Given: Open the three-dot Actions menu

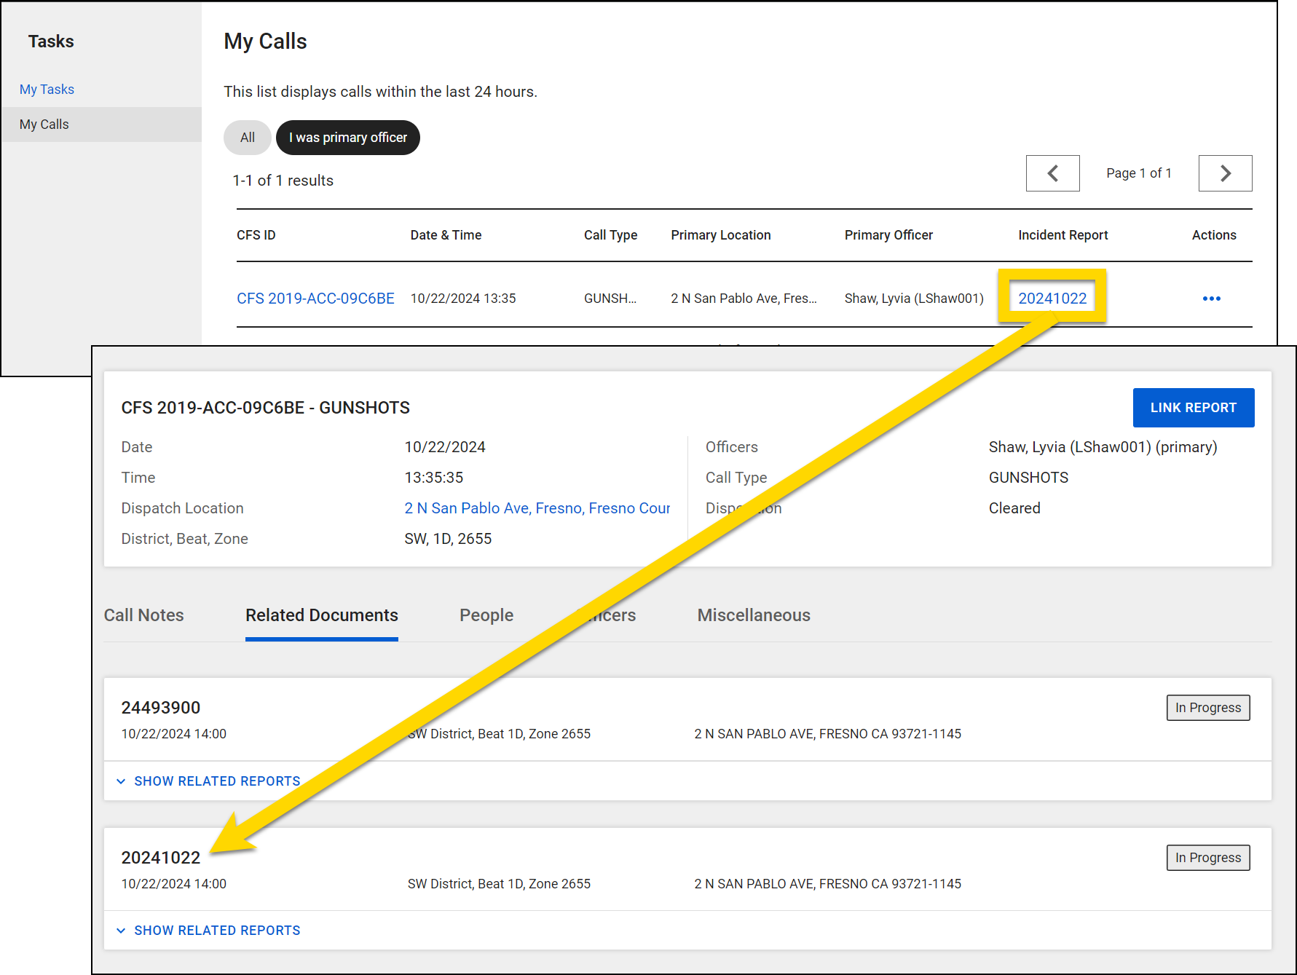Looking at the screenshot, I should click(x=1211, y=299).
